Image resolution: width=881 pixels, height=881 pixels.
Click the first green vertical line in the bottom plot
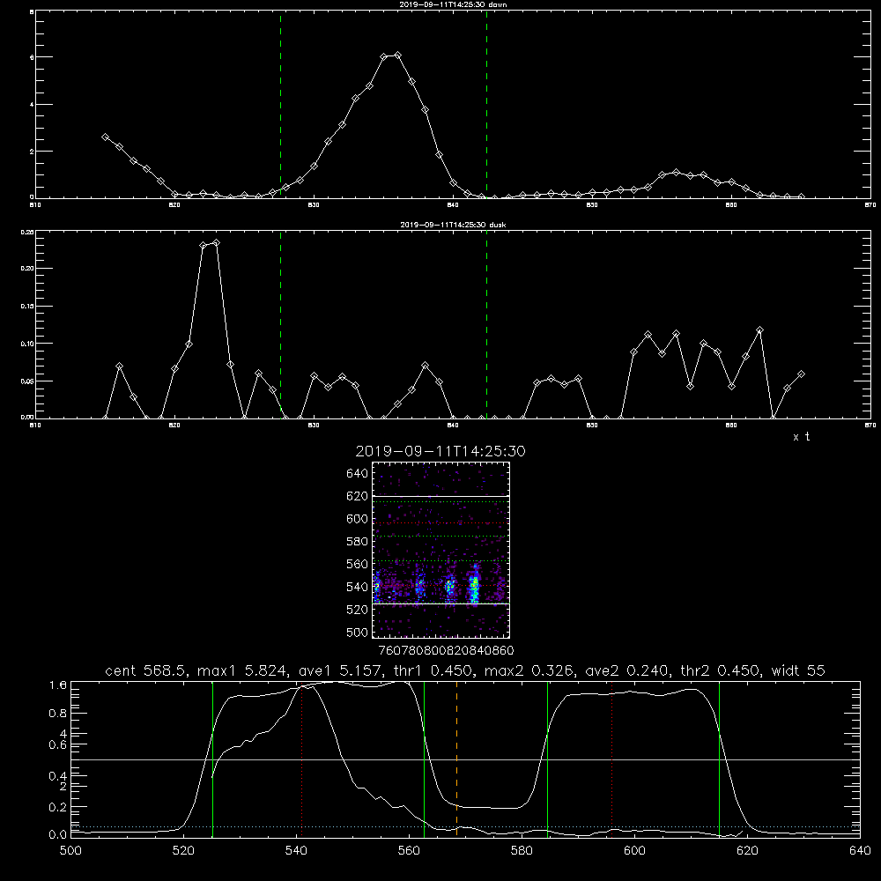(x=212, y=759)
